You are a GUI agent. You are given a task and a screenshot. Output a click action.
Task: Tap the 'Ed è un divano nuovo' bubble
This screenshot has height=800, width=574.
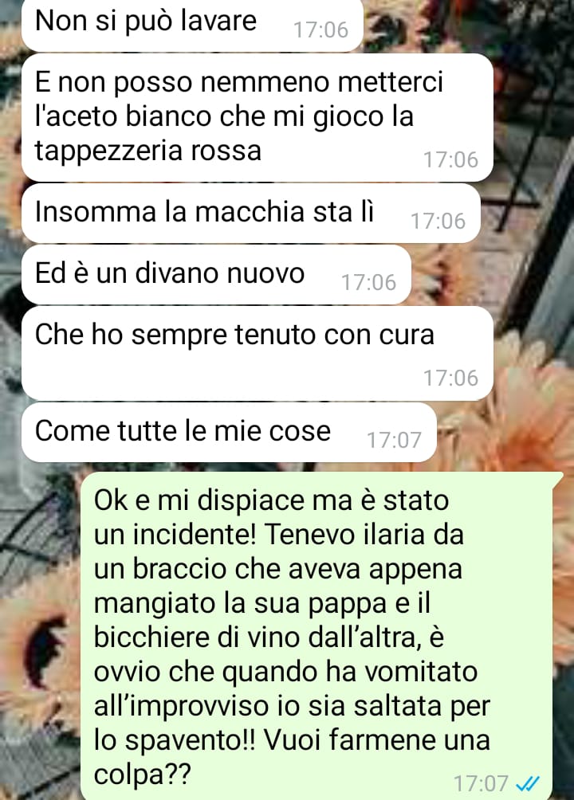(216, 274)
